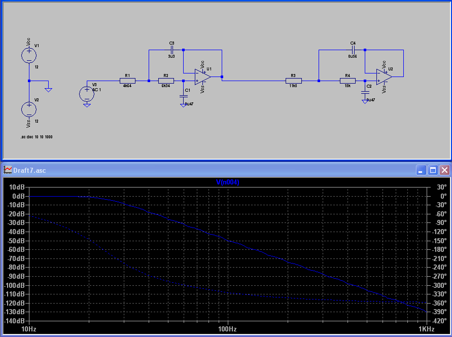This screenshot has width=452, height=337.
Task: Click the 1KHz label on frequency axis
Action: tap(426, 329)
